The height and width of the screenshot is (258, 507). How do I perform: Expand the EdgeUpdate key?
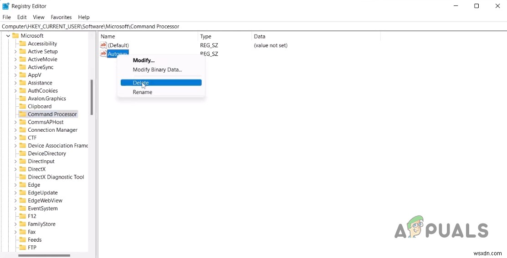tap(15, 193)
